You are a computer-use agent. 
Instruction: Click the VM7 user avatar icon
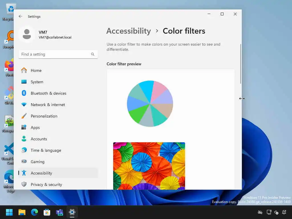pos(27,35)
